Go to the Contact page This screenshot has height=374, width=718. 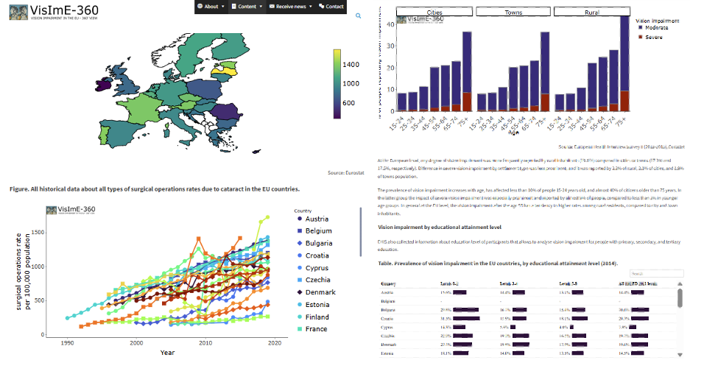click(x=332, y=7)
